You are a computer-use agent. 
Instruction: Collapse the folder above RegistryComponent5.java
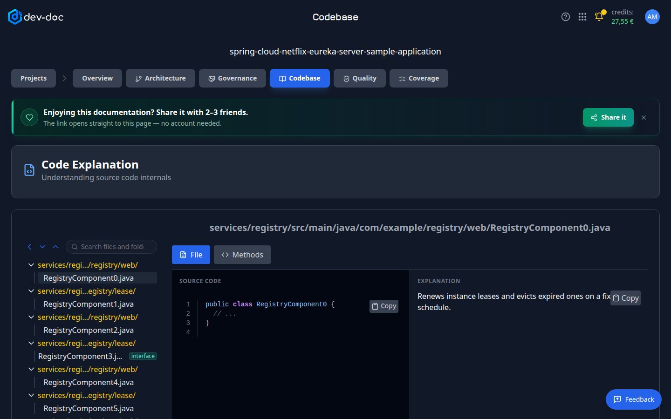click(x=31, y=395)
